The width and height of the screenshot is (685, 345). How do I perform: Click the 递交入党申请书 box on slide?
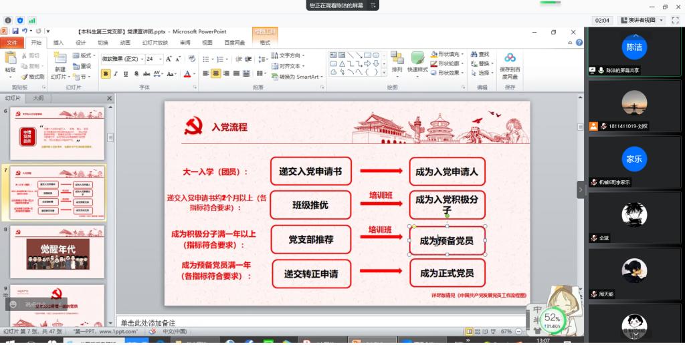(310, 171)
